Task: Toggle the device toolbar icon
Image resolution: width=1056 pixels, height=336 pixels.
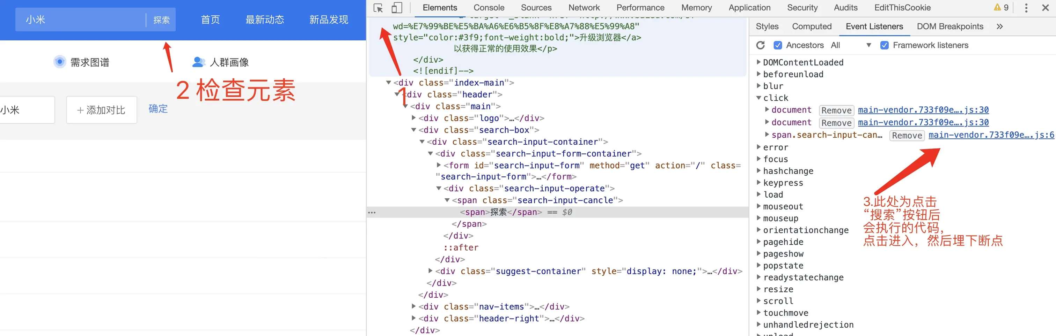Action: [396, 8]
